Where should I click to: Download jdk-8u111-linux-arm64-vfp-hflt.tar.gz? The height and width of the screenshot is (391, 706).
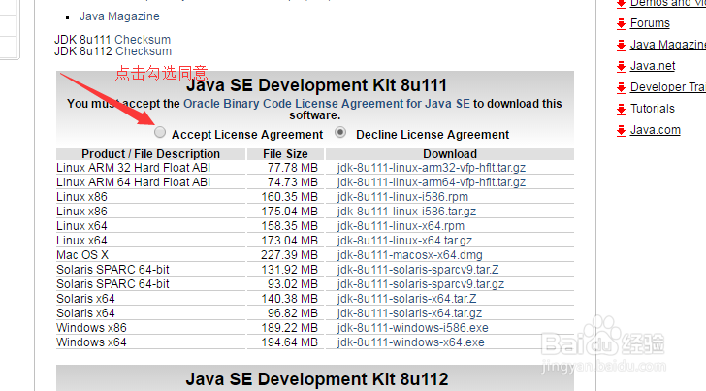click(x=432, y=182)
